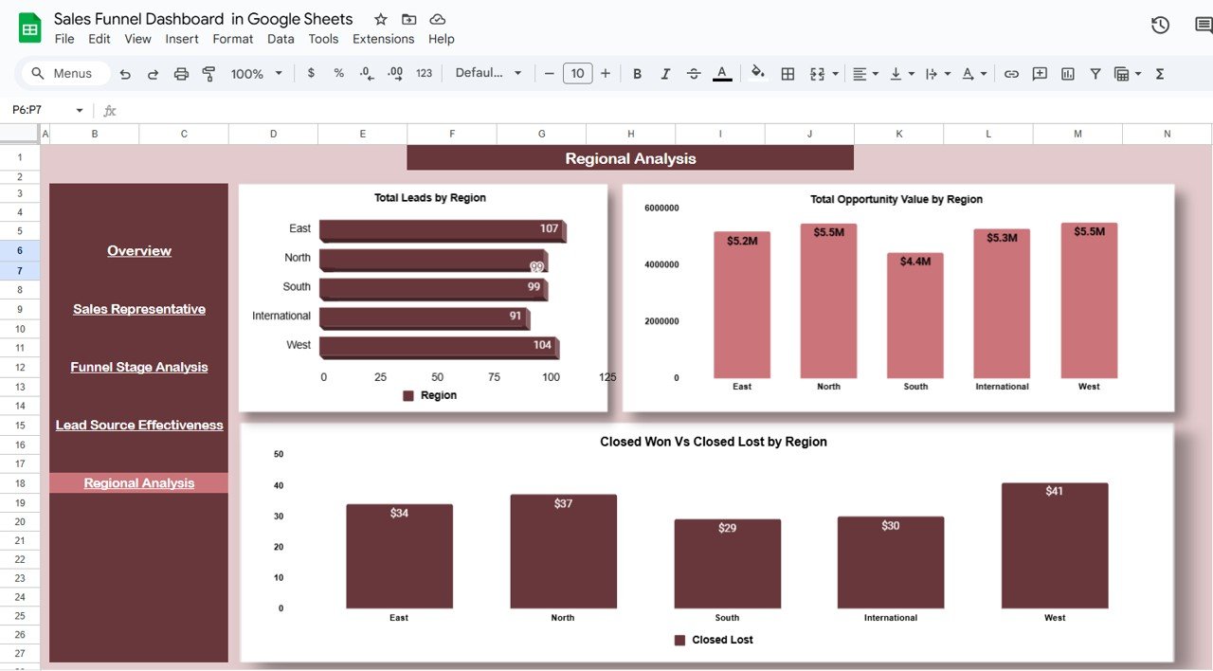
Task: Open the Lead Source Effectiveness link
Action: (138, 426)
